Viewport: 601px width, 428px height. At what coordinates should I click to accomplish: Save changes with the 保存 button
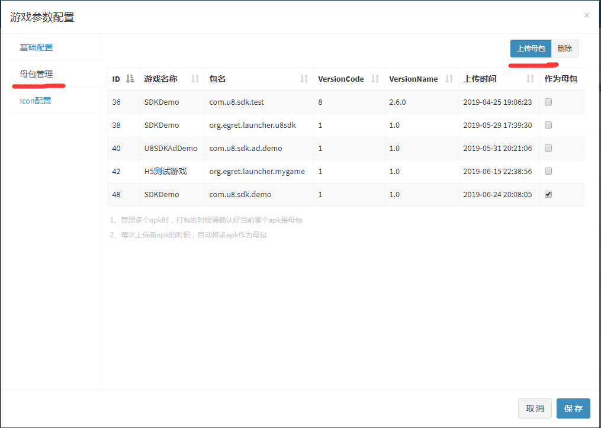tap(573, 408)
